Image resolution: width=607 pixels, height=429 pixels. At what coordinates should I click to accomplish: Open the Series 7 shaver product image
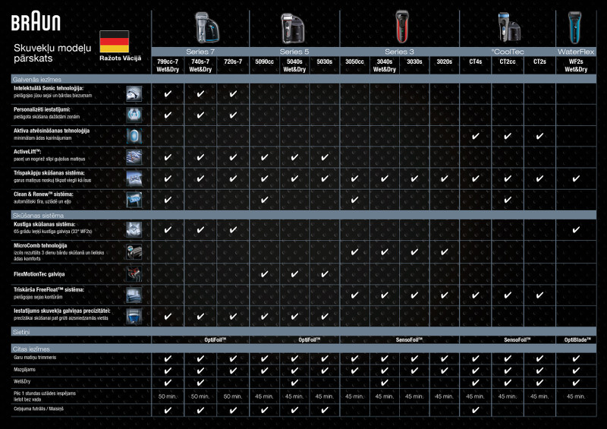[x=206, y=27]
